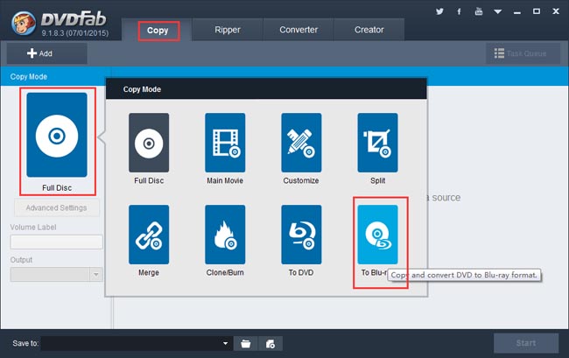The height and width of the screenshot is (358, 569).
Task: Switch to the Converter tab
Action: (x=299, y=30)
